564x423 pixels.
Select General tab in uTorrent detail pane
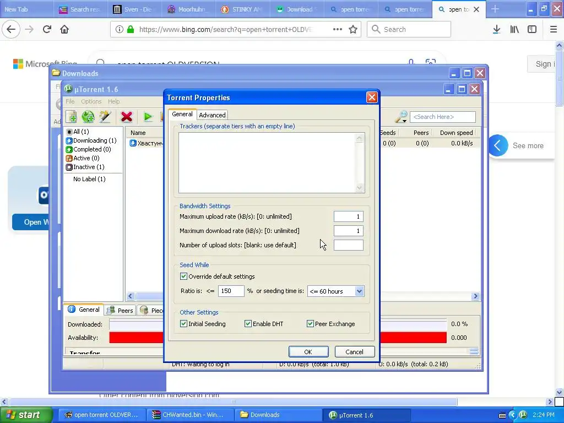[84, 310]
